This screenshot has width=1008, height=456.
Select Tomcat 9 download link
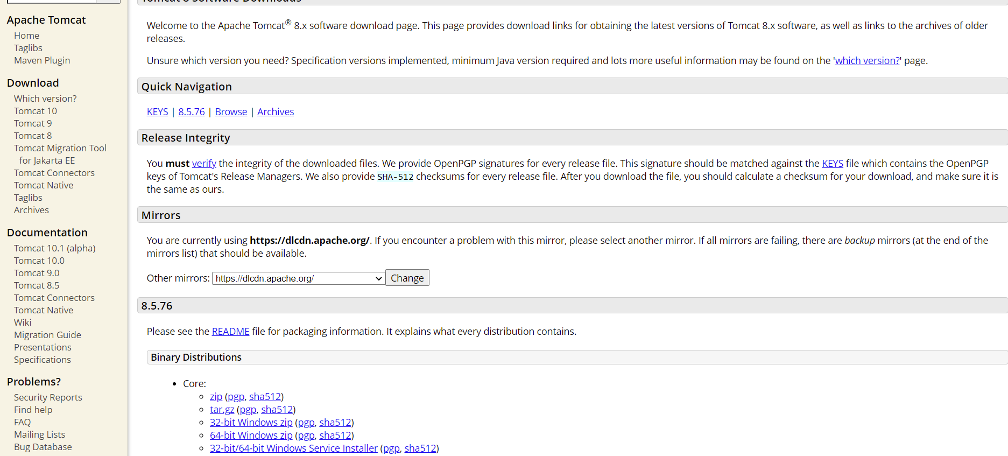click(33, 123)
